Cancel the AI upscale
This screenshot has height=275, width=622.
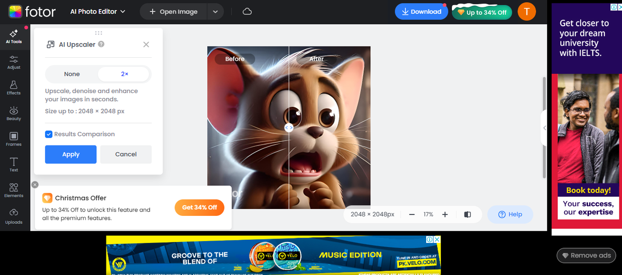pos(126,154)
